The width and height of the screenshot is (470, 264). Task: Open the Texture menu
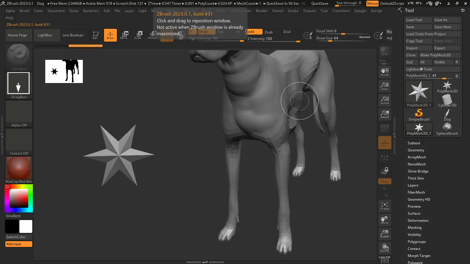pos(309,11)
